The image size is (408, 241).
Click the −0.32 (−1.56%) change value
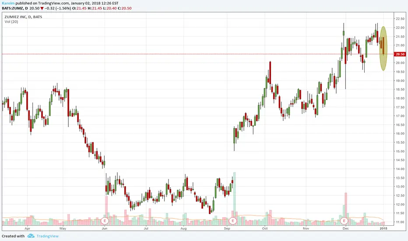pyautogui.click(x=58, y=8)
